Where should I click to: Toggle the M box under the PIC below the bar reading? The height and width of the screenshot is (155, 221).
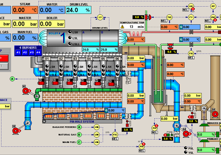coord(153,132)
